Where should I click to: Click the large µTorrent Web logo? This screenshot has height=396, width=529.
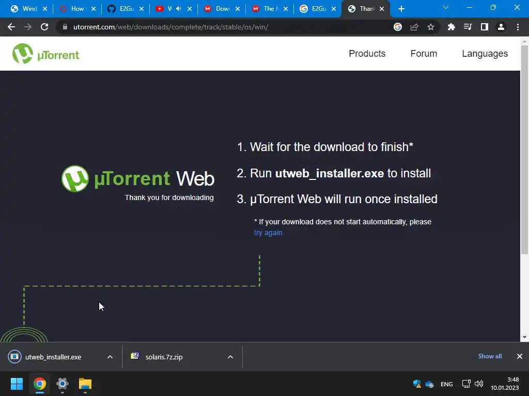click(137, 178)
